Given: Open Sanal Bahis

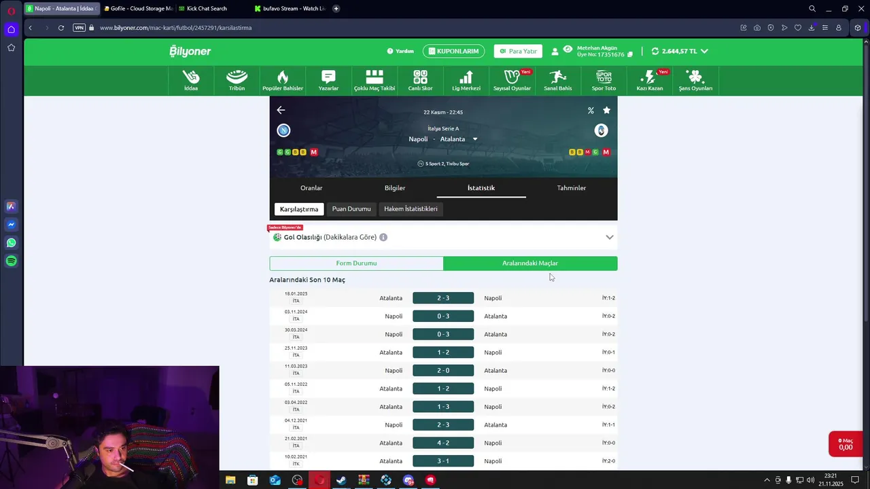Looking at the screenshot, I should coord(558,80).
